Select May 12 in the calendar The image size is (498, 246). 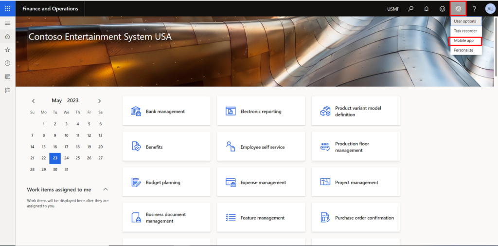[x=89, y=135]
